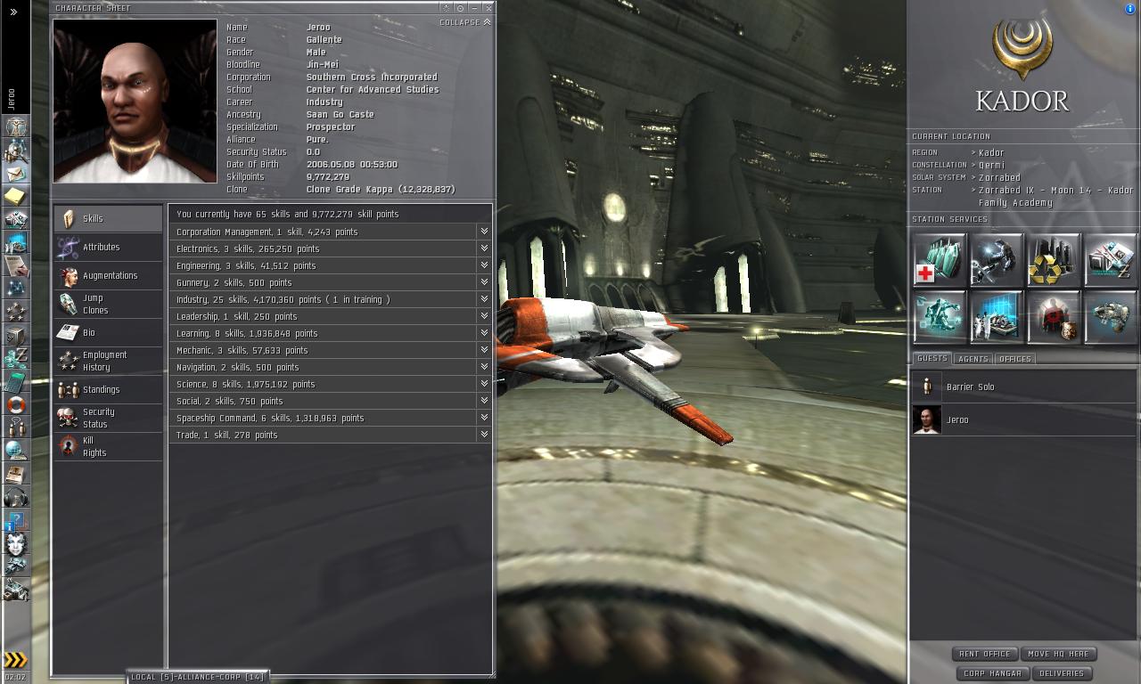Open the yellow notepad sidebar icon
Screen dimensions: 1141x684
pos(16,196)
